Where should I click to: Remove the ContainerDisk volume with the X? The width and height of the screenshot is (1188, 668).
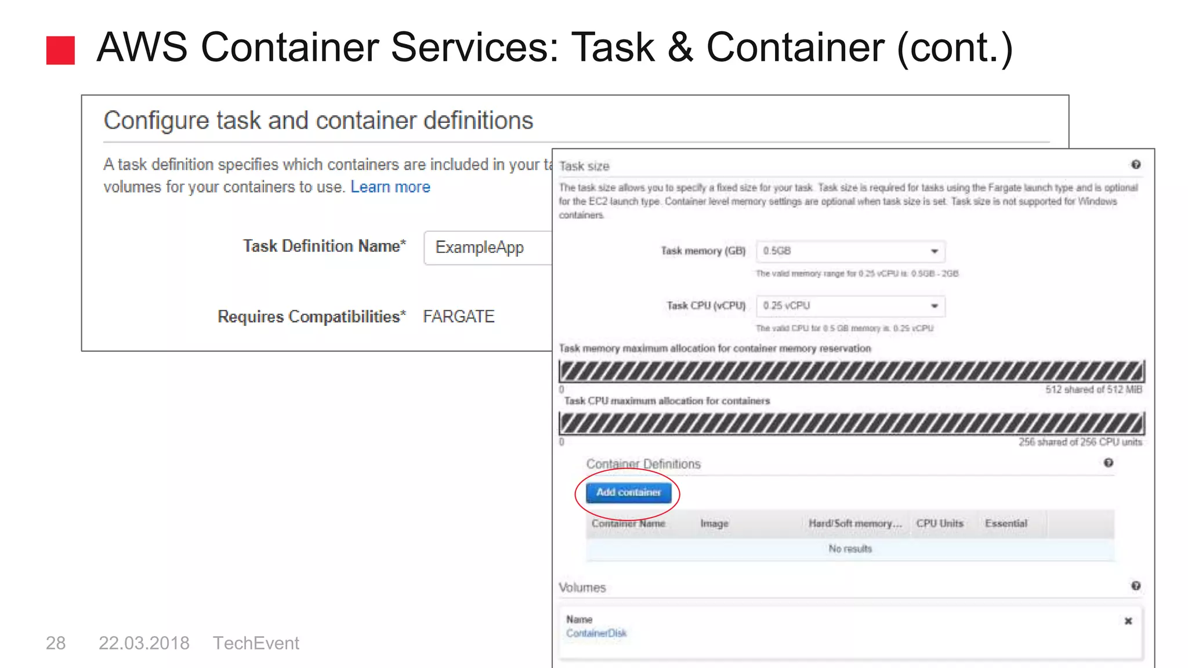pos(1128,621)
